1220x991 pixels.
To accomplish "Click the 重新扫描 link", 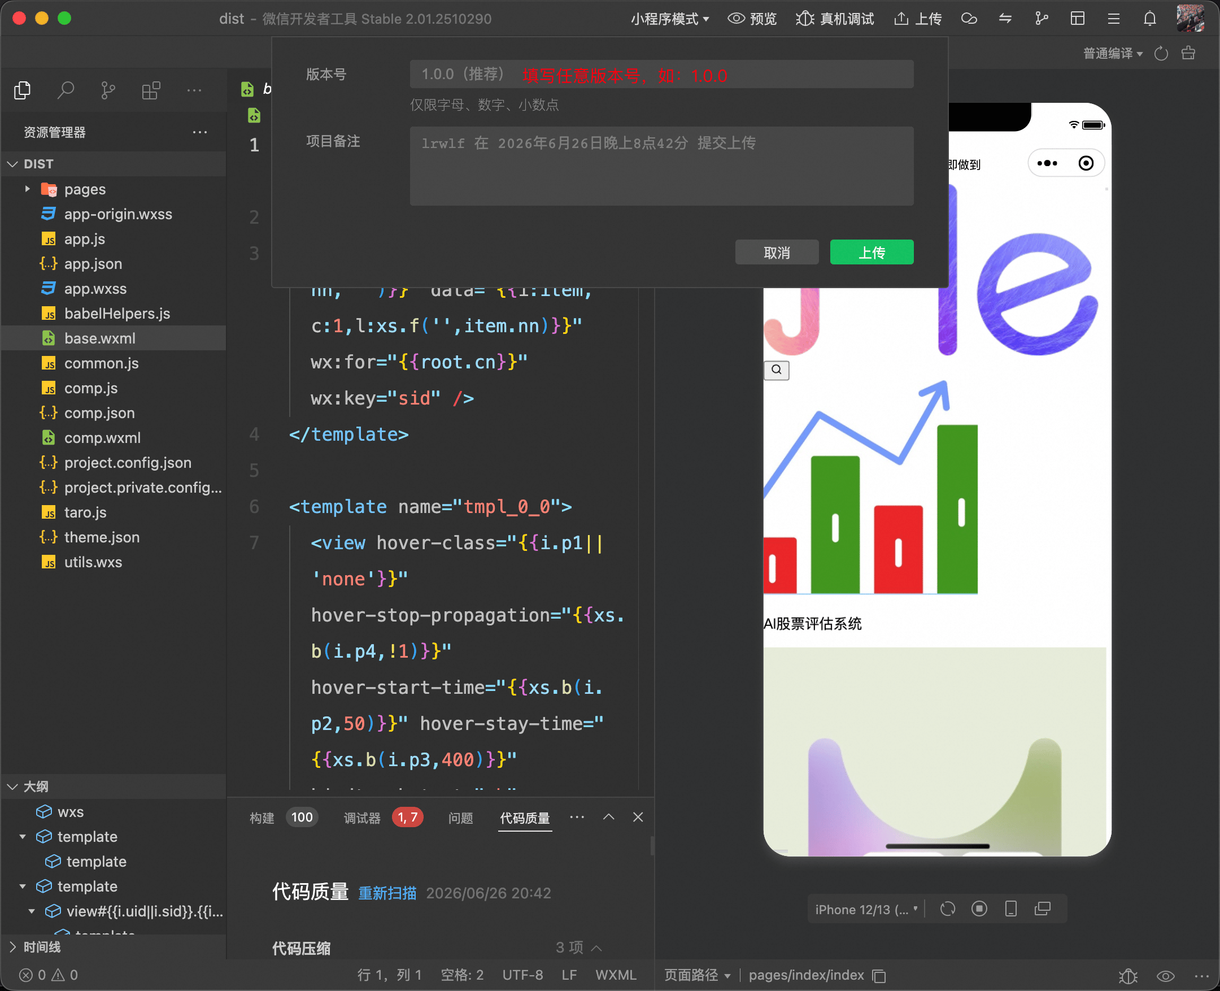I will click(387, 893).
